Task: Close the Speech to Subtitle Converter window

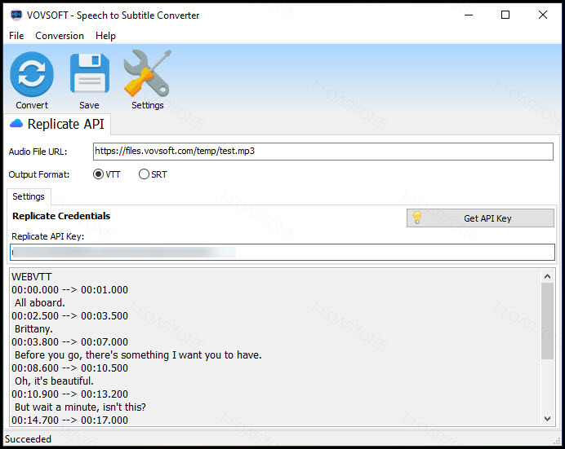Action: [x=543, y=15]
